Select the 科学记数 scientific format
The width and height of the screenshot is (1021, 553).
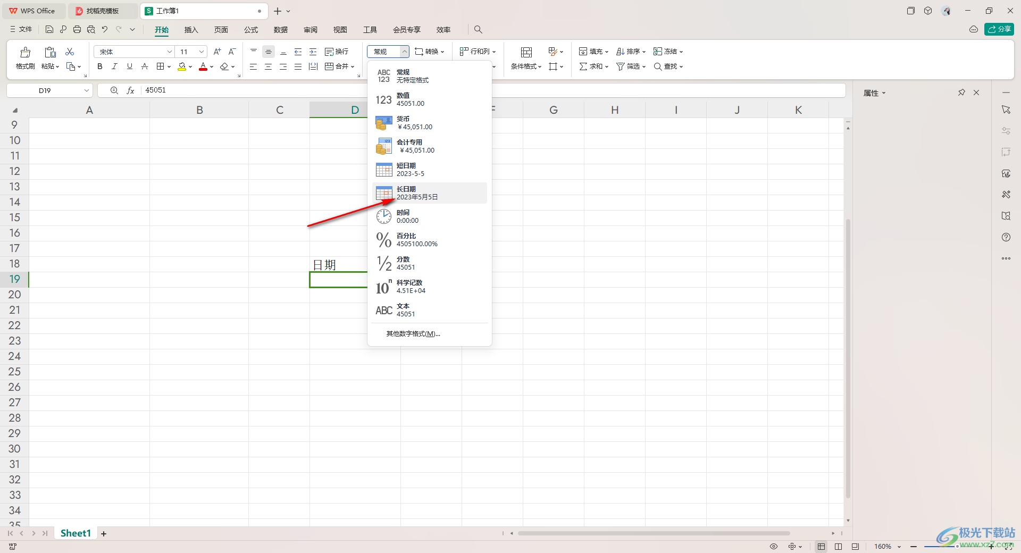pos(430,287)
